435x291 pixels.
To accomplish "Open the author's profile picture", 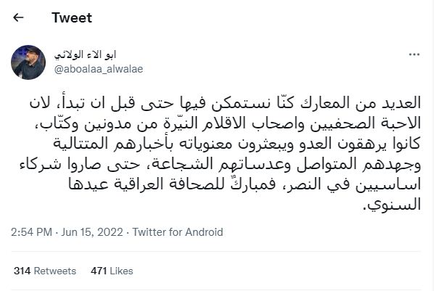I will [28, 62].
